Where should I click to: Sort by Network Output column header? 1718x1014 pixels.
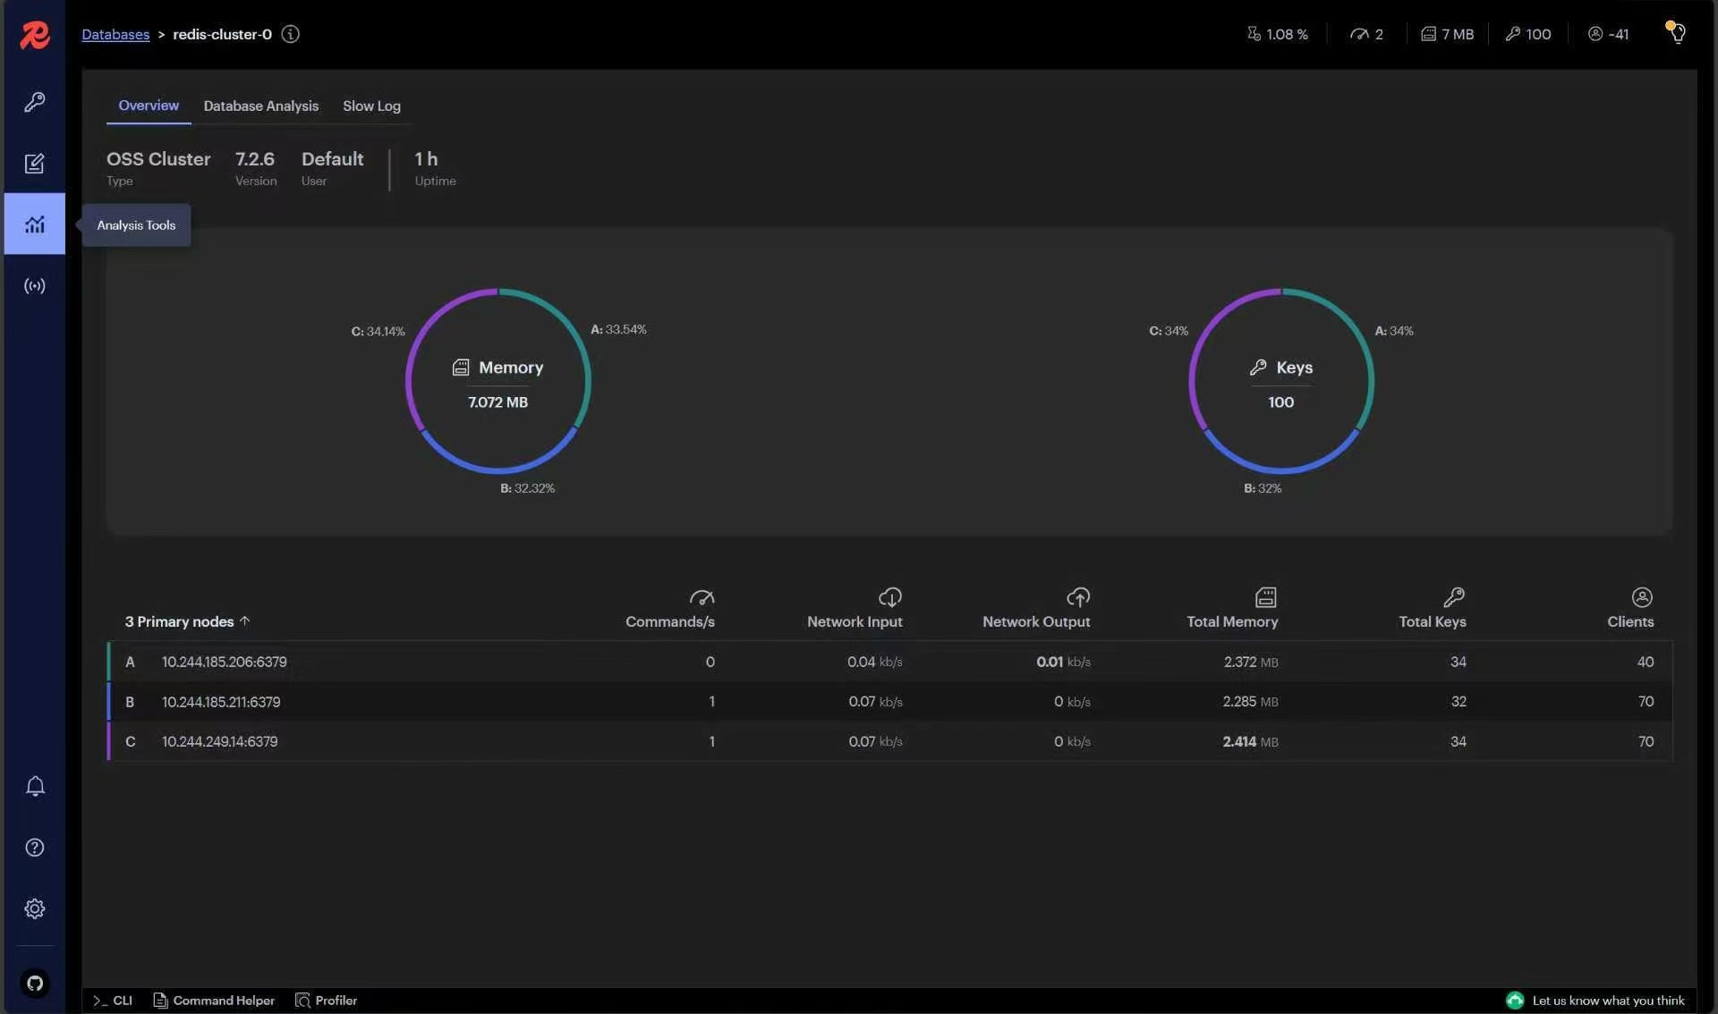click(x=1036, y=621)
